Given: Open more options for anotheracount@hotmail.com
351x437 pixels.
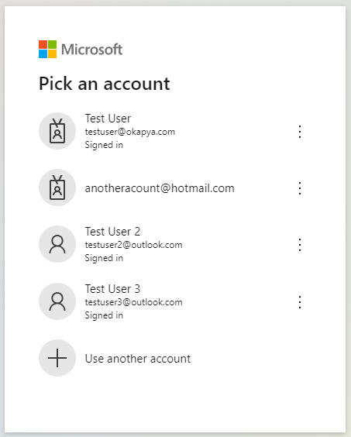Looking at the screenshot, I should 300,188.
